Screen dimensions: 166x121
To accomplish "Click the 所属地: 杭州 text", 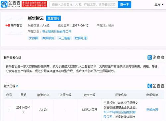I will click(x=105, y=26).
